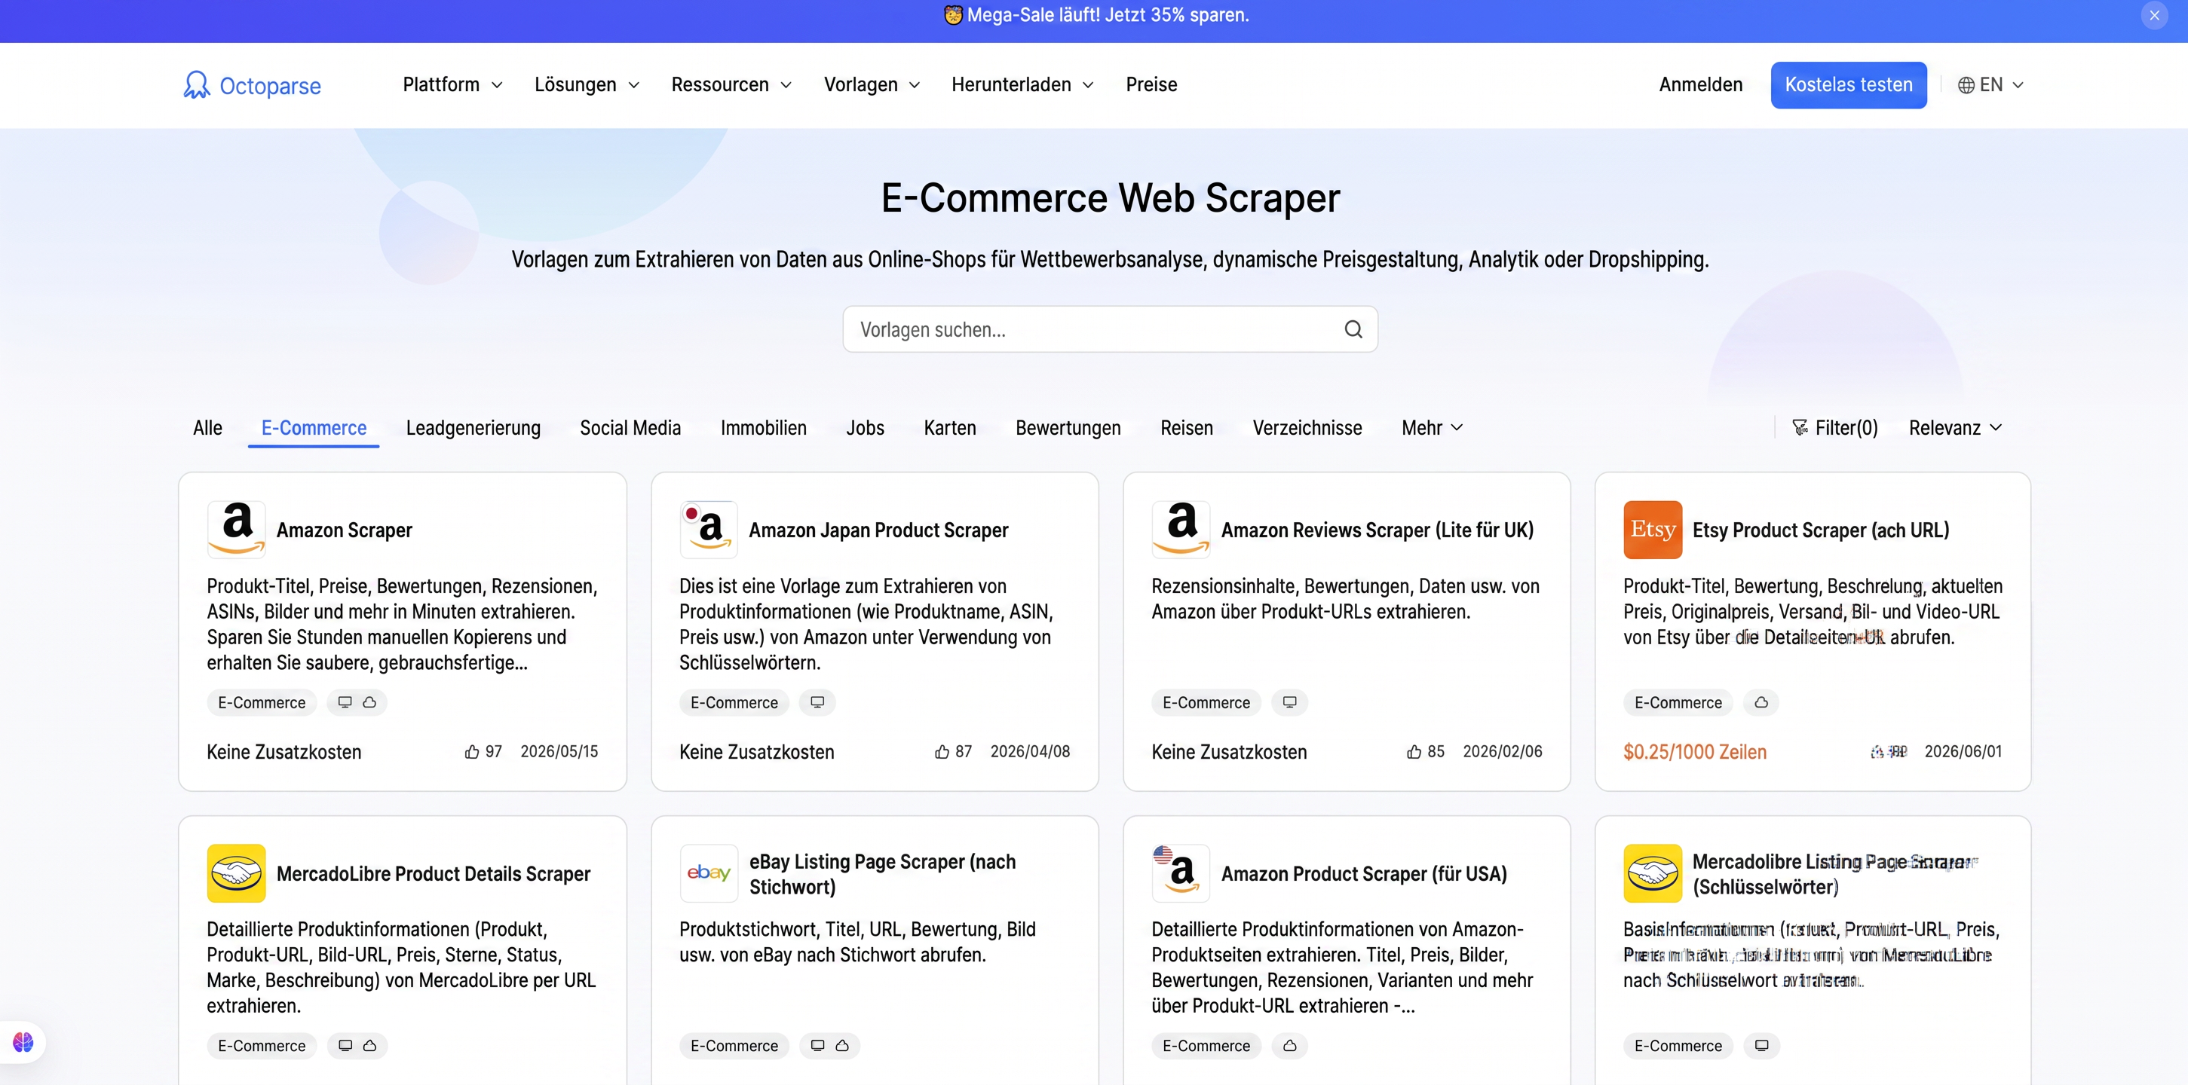Click date 2026/05/15 on Amazon Scraper card
The height and width of the screenshot is (1085, 2188).
(559, 751)
